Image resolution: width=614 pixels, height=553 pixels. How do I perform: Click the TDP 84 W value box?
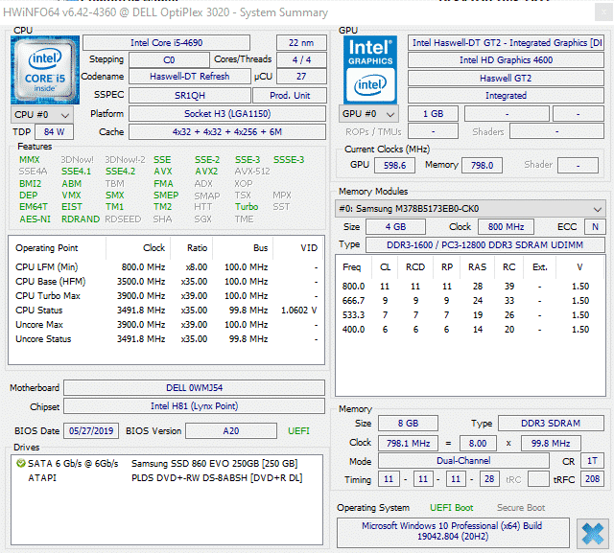point(54,131)
